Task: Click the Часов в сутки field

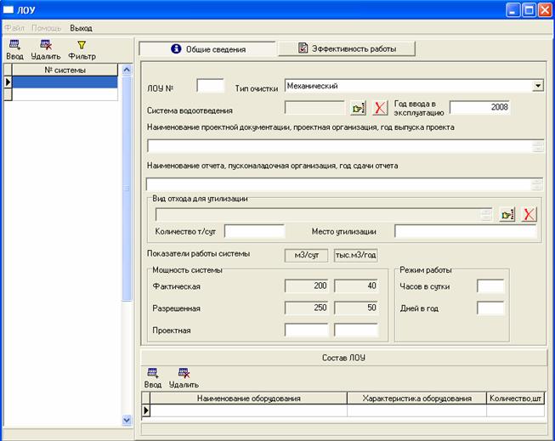Action: click(x=490, y=286)
